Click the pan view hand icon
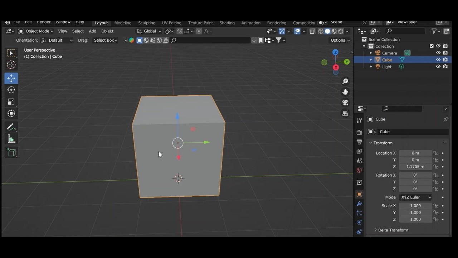The height and width of the screenshot is (258, 458). pos(345,92)
